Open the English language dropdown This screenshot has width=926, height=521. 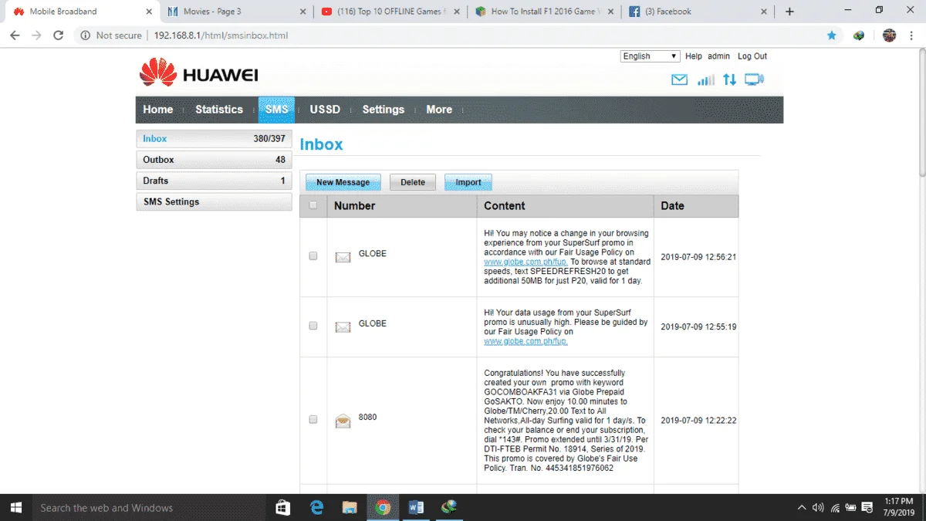click(651, 56)
